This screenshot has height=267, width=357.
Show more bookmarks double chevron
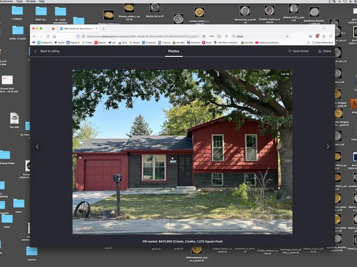tap(308, 43)
